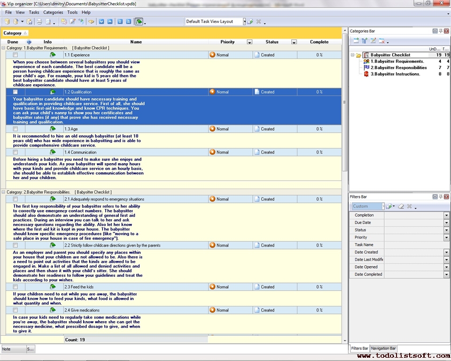Mark 1.3 Age task as done
This screenshot has height=361, width=451.
(16, 129)
